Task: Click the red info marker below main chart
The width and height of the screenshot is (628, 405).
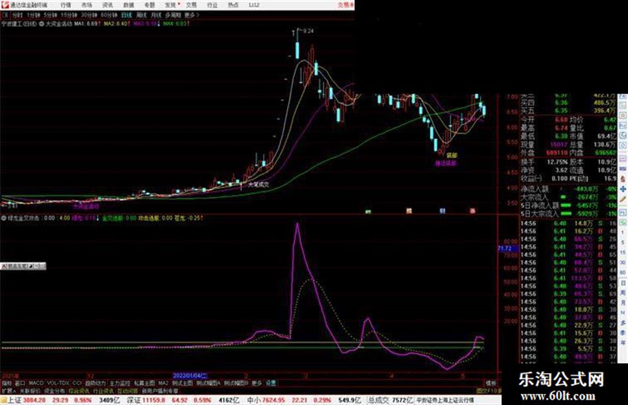Action: click(472, 211)
